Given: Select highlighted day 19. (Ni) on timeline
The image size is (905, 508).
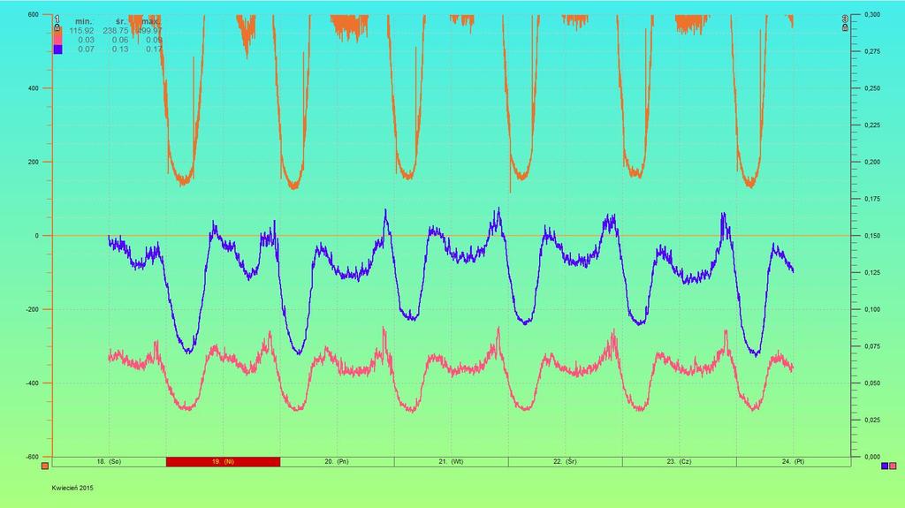Looking at the screenshot, I should (x=223, y=462).
